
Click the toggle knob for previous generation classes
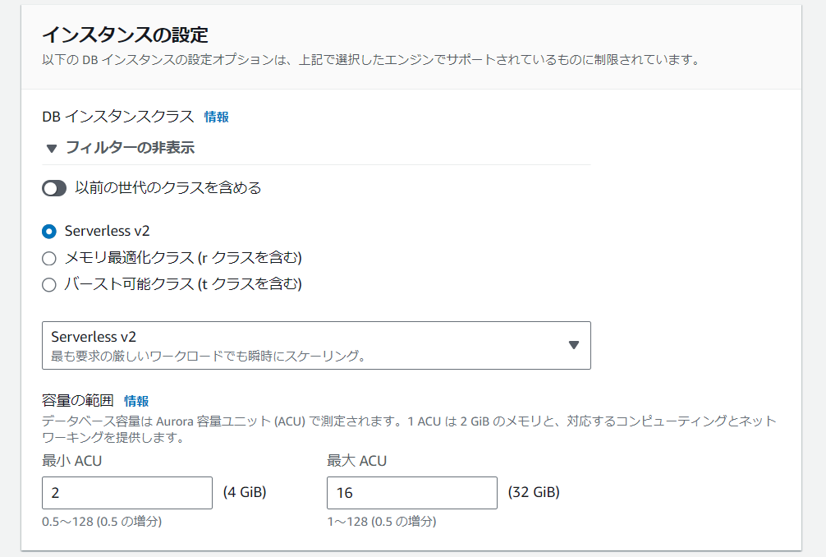click(49, 189)
